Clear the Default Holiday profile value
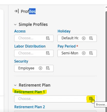The height and width of the screenshot is (112, 107). [84, 38]
